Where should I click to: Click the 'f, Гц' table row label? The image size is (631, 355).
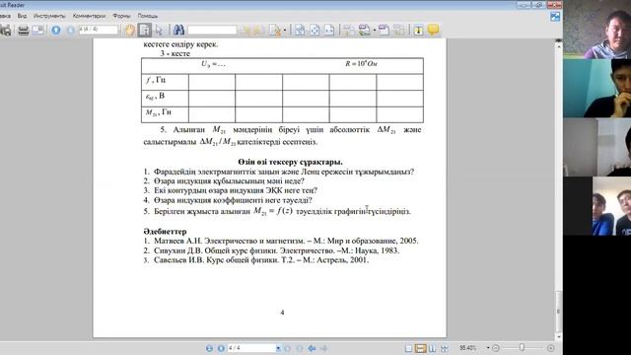point(156,80)
